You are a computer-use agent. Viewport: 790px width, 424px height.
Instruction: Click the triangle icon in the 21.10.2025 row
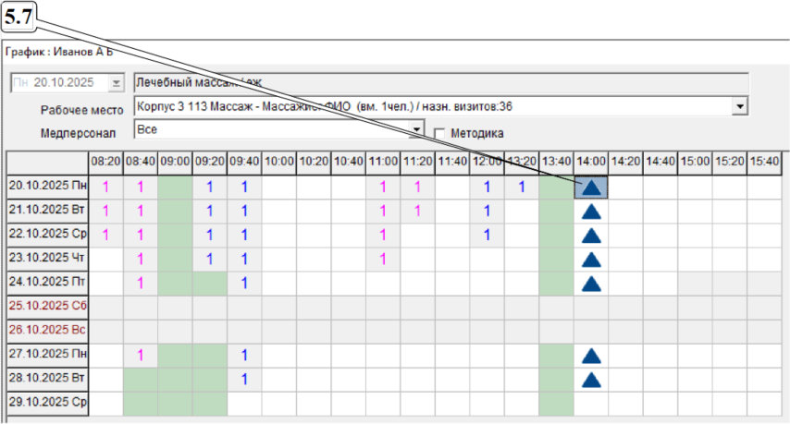coord(592,212)
